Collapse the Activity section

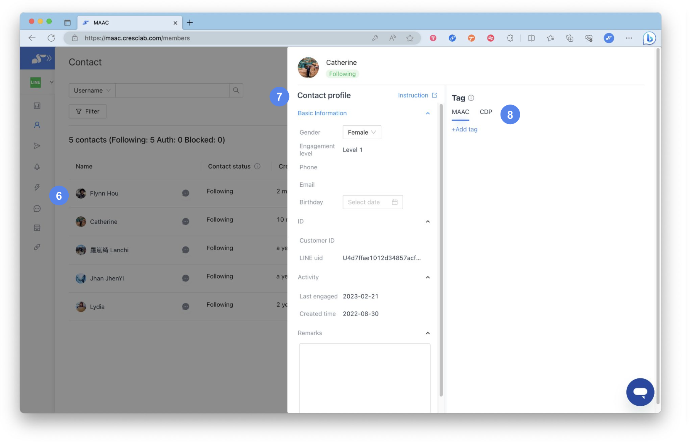click(428, 277)
